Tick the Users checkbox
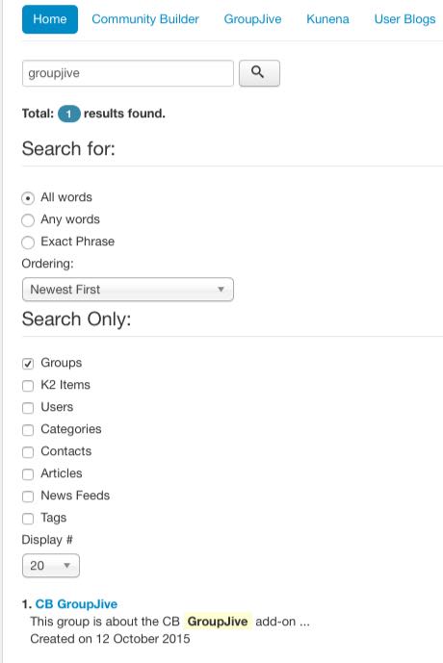 tap(28, 408)
